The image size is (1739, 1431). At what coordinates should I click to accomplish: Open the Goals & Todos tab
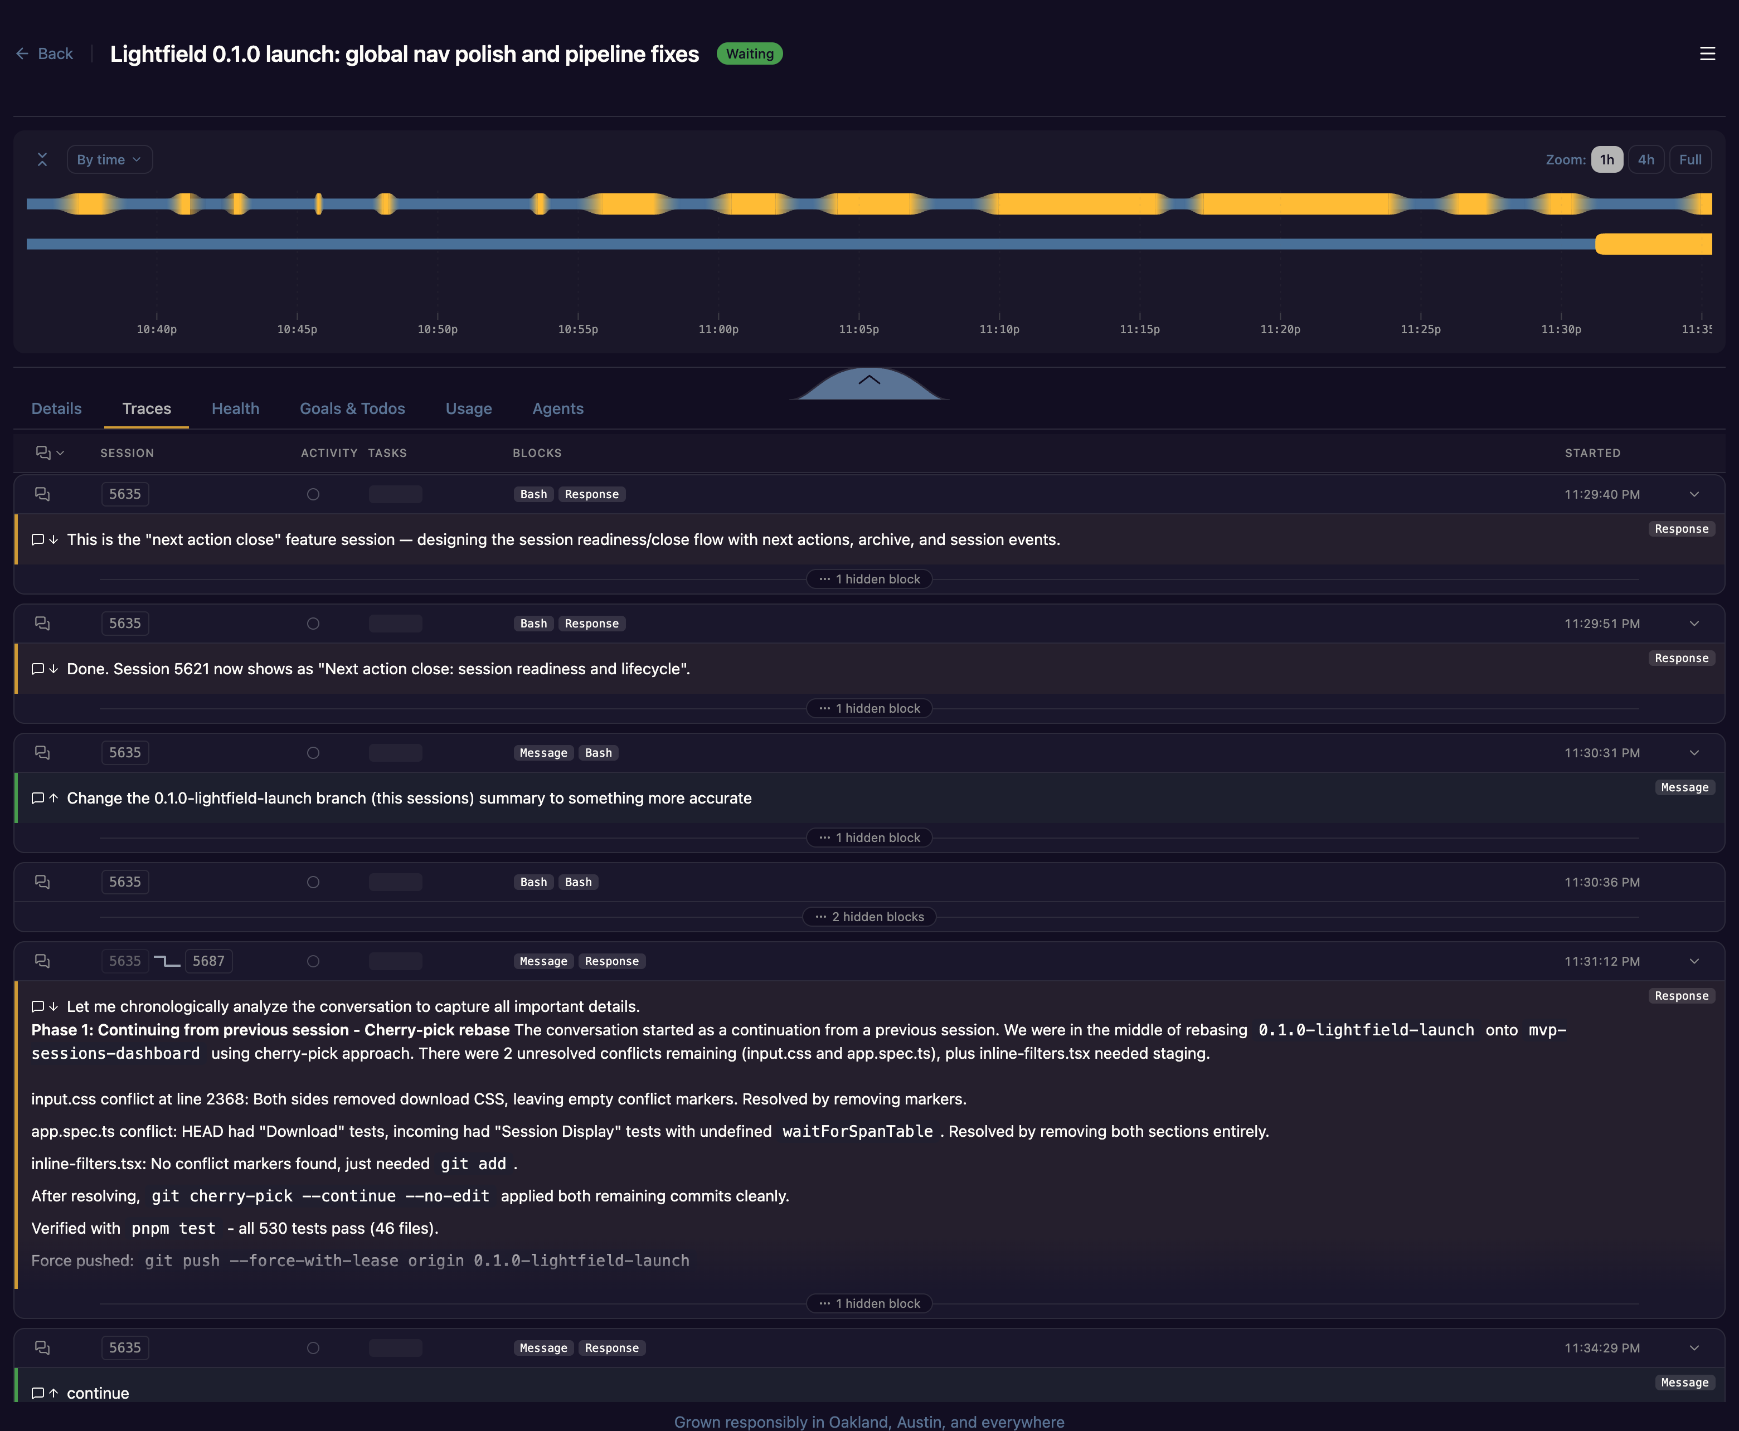coord(352,408)
